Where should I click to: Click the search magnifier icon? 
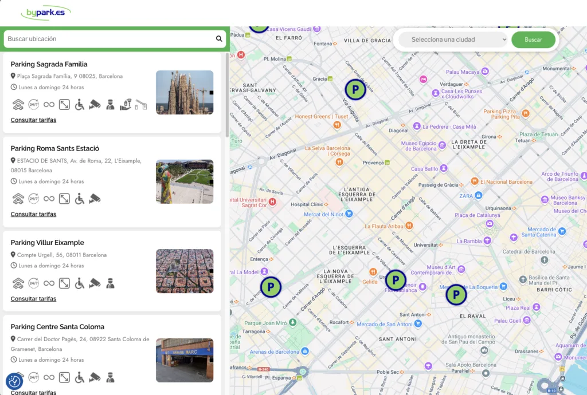click(219, 38)
